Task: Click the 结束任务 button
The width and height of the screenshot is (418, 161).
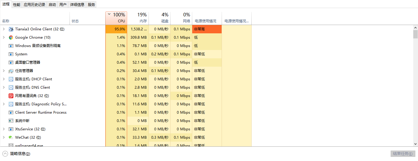Action: (x=403, y=154)
